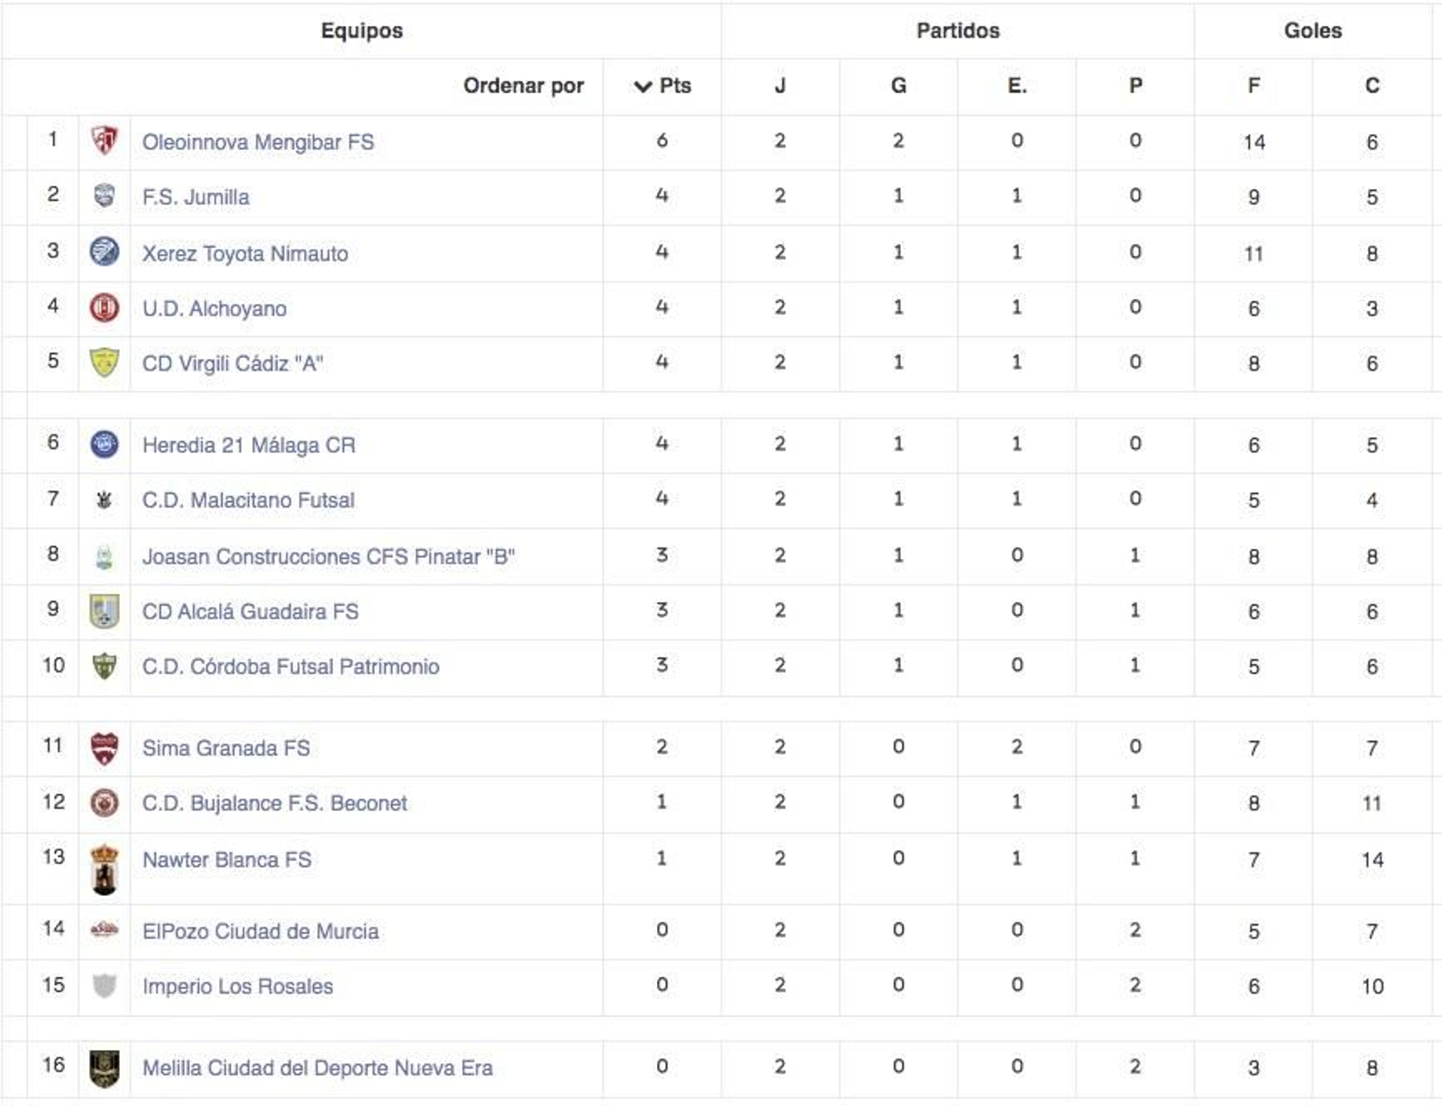The height and width of the screenshot is (1114, 1442).
Task: Sort by E. draws column header
Action: point(1017,86)
